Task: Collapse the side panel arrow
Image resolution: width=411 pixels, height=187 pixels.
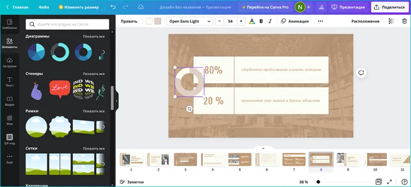Action: [117, 101]
